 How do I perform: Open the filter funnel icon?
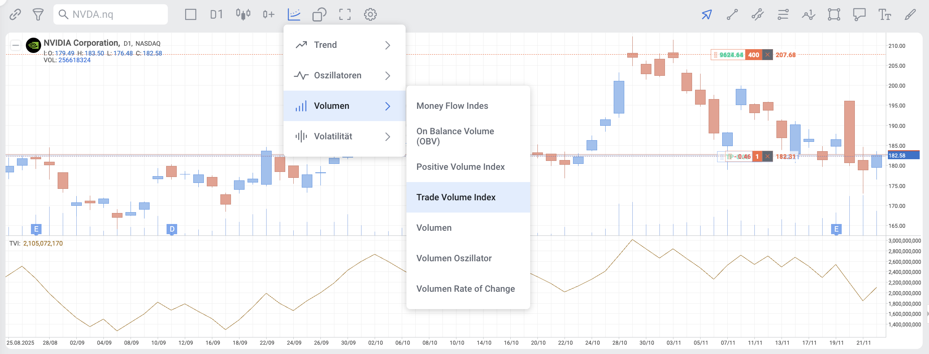point(38,14)
